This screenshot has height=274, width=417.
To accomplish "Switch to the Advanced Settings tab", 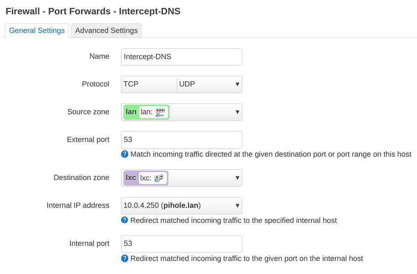I will point(106,30).
